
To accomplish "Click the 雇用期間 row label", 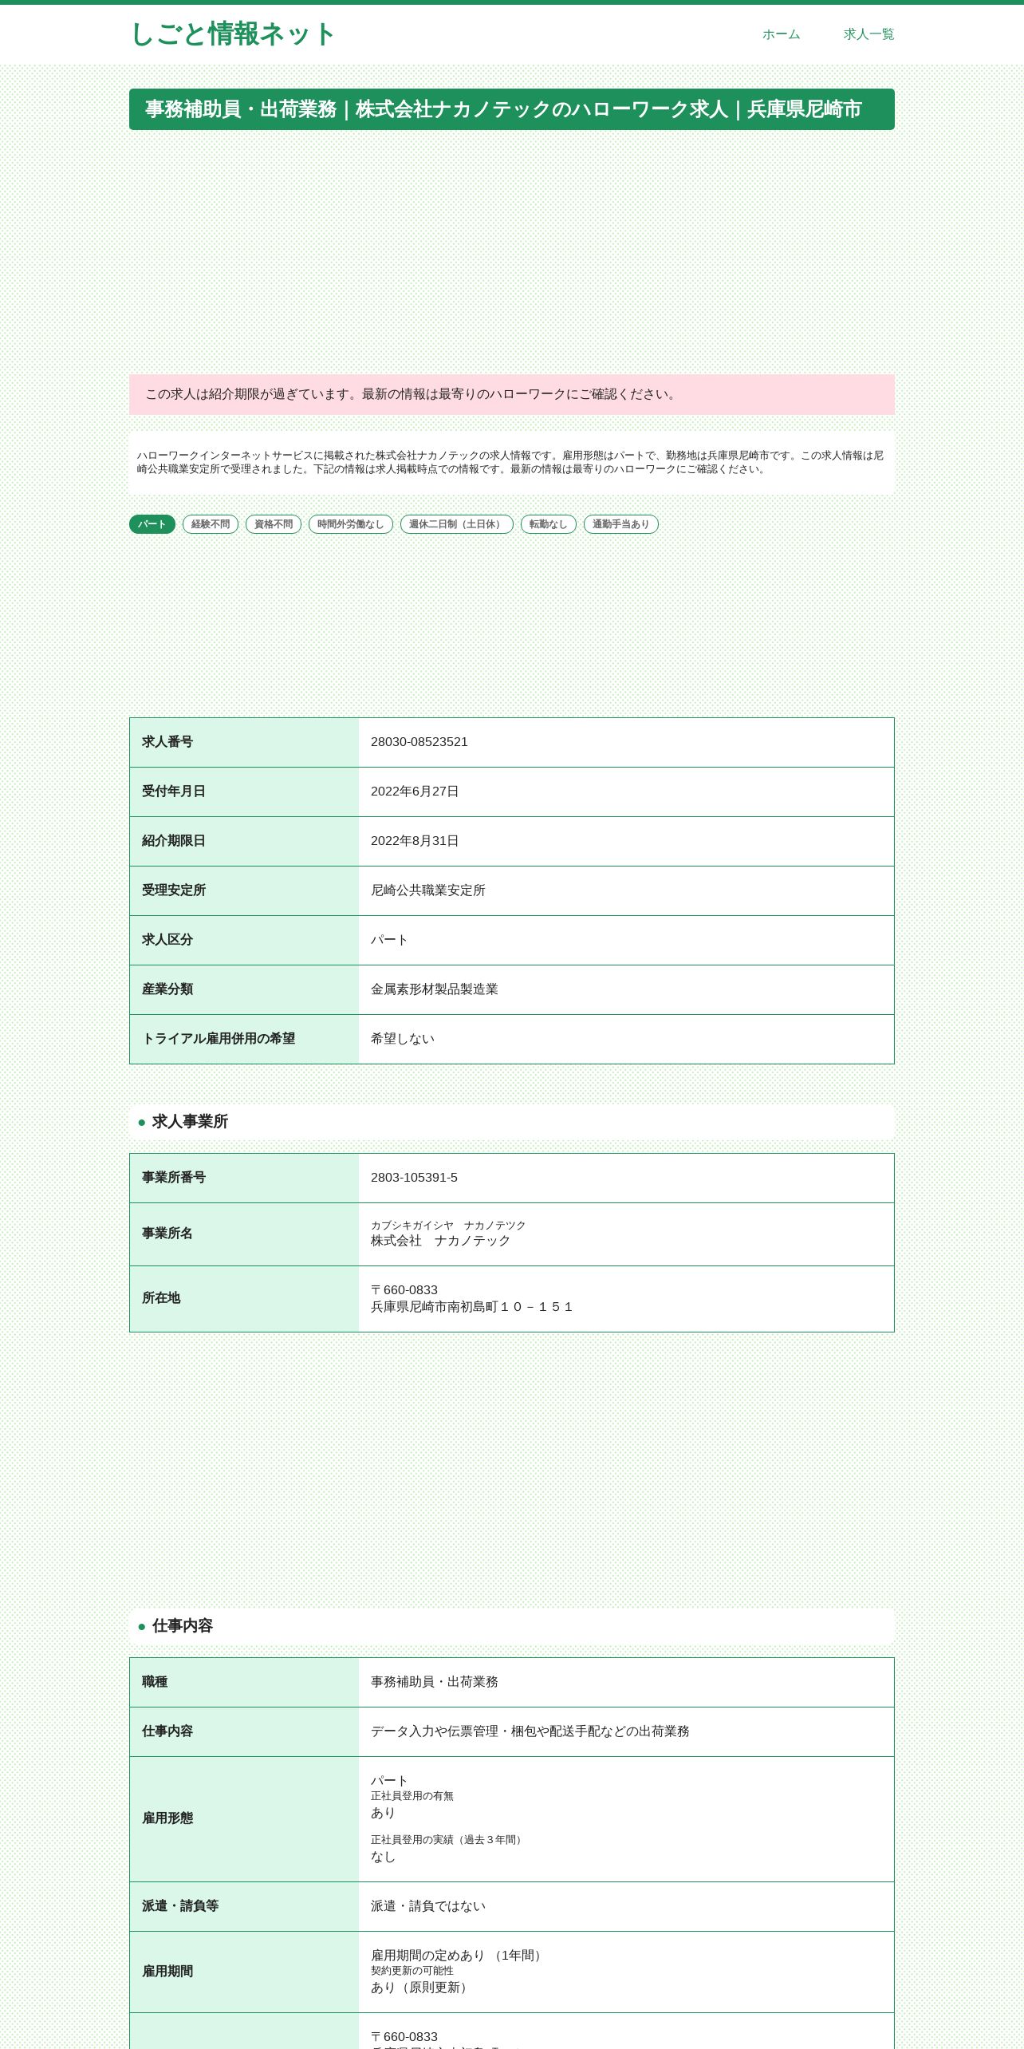I will pyautogui.click(x=167, y=1972).
